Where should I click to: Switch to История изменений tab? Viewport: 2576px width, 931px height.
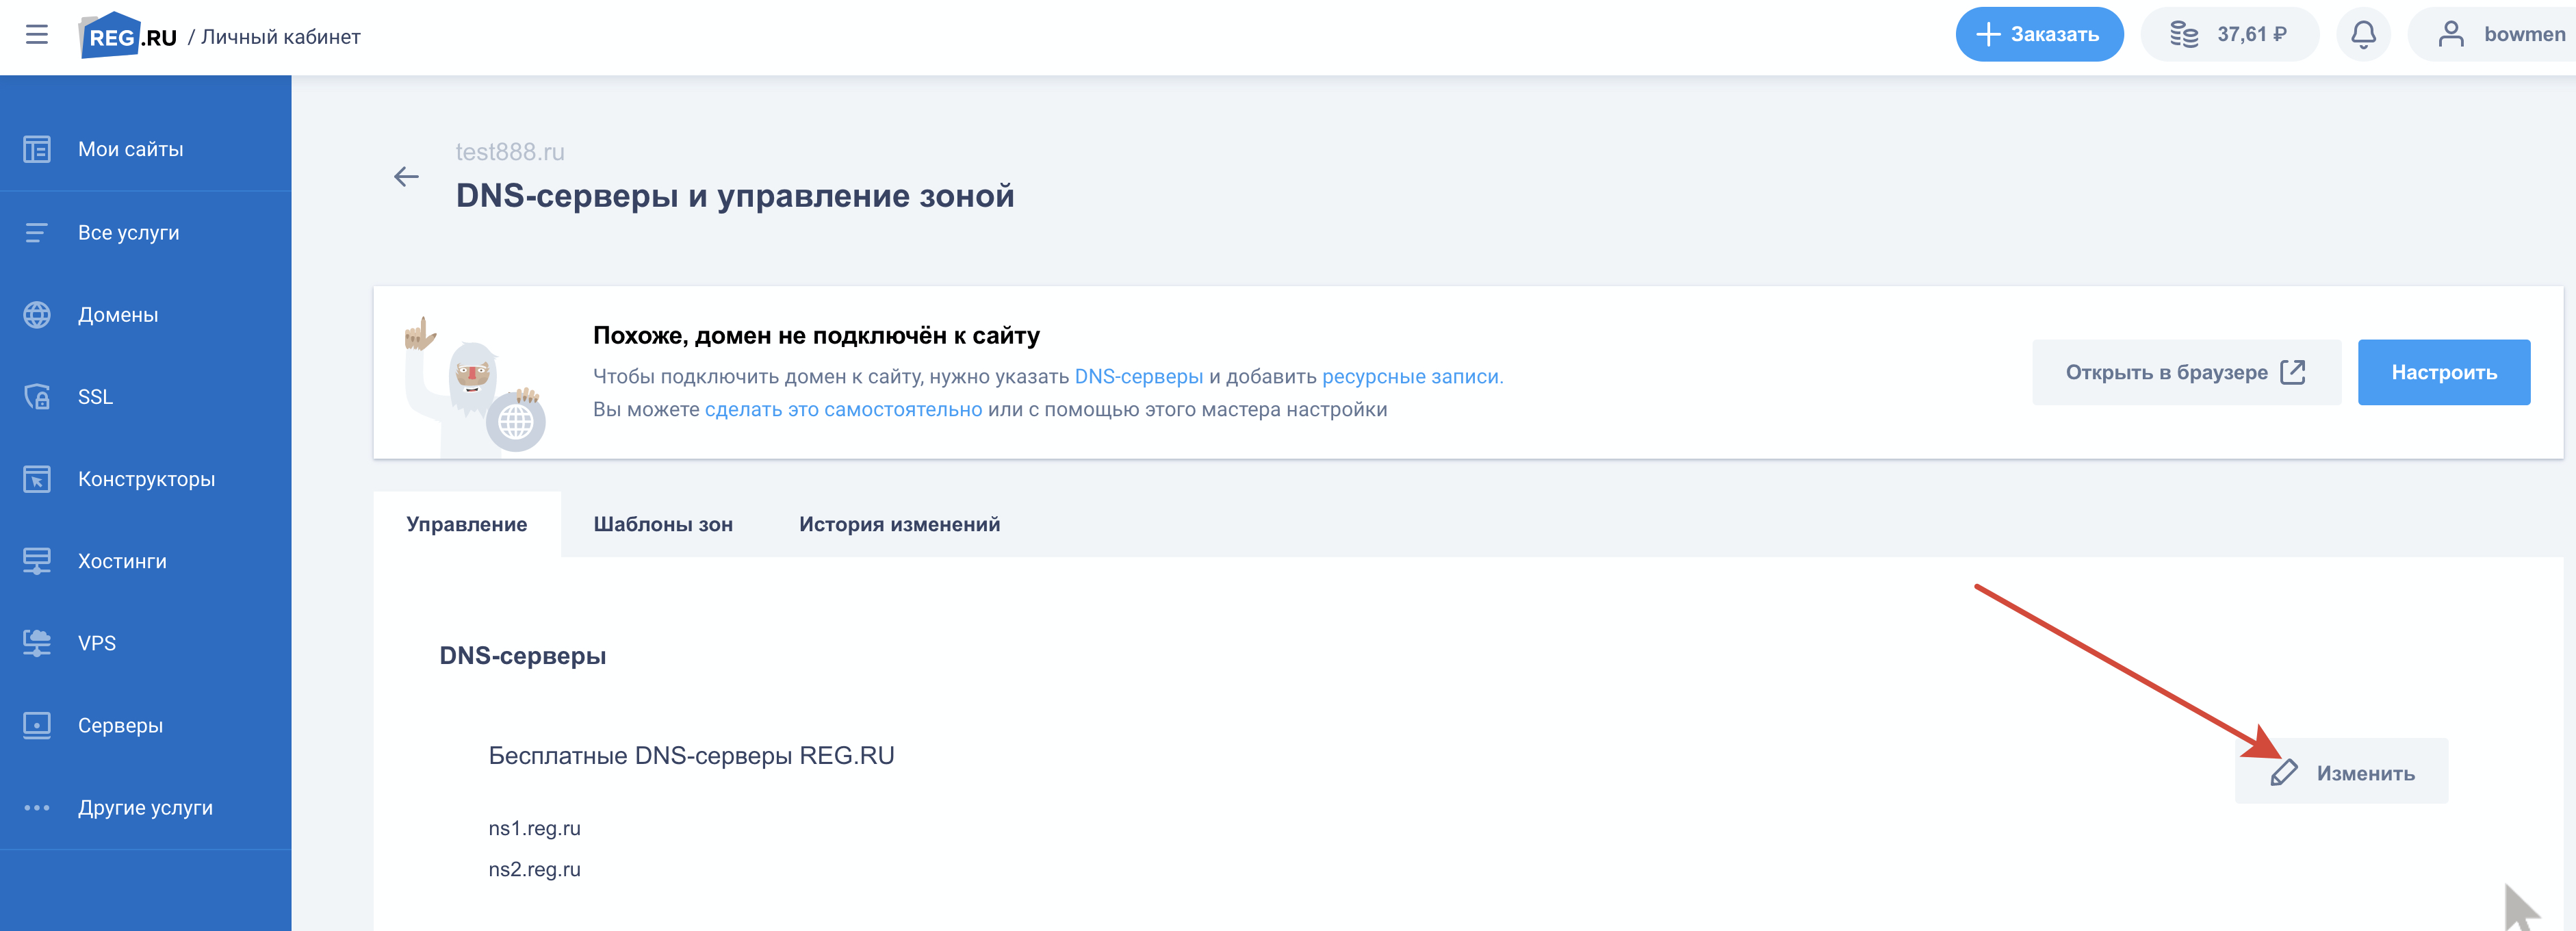(x=899, y=524)
